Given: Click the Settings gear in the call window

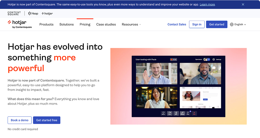Looking at the screenshot, I should click(x=214, y=60).
